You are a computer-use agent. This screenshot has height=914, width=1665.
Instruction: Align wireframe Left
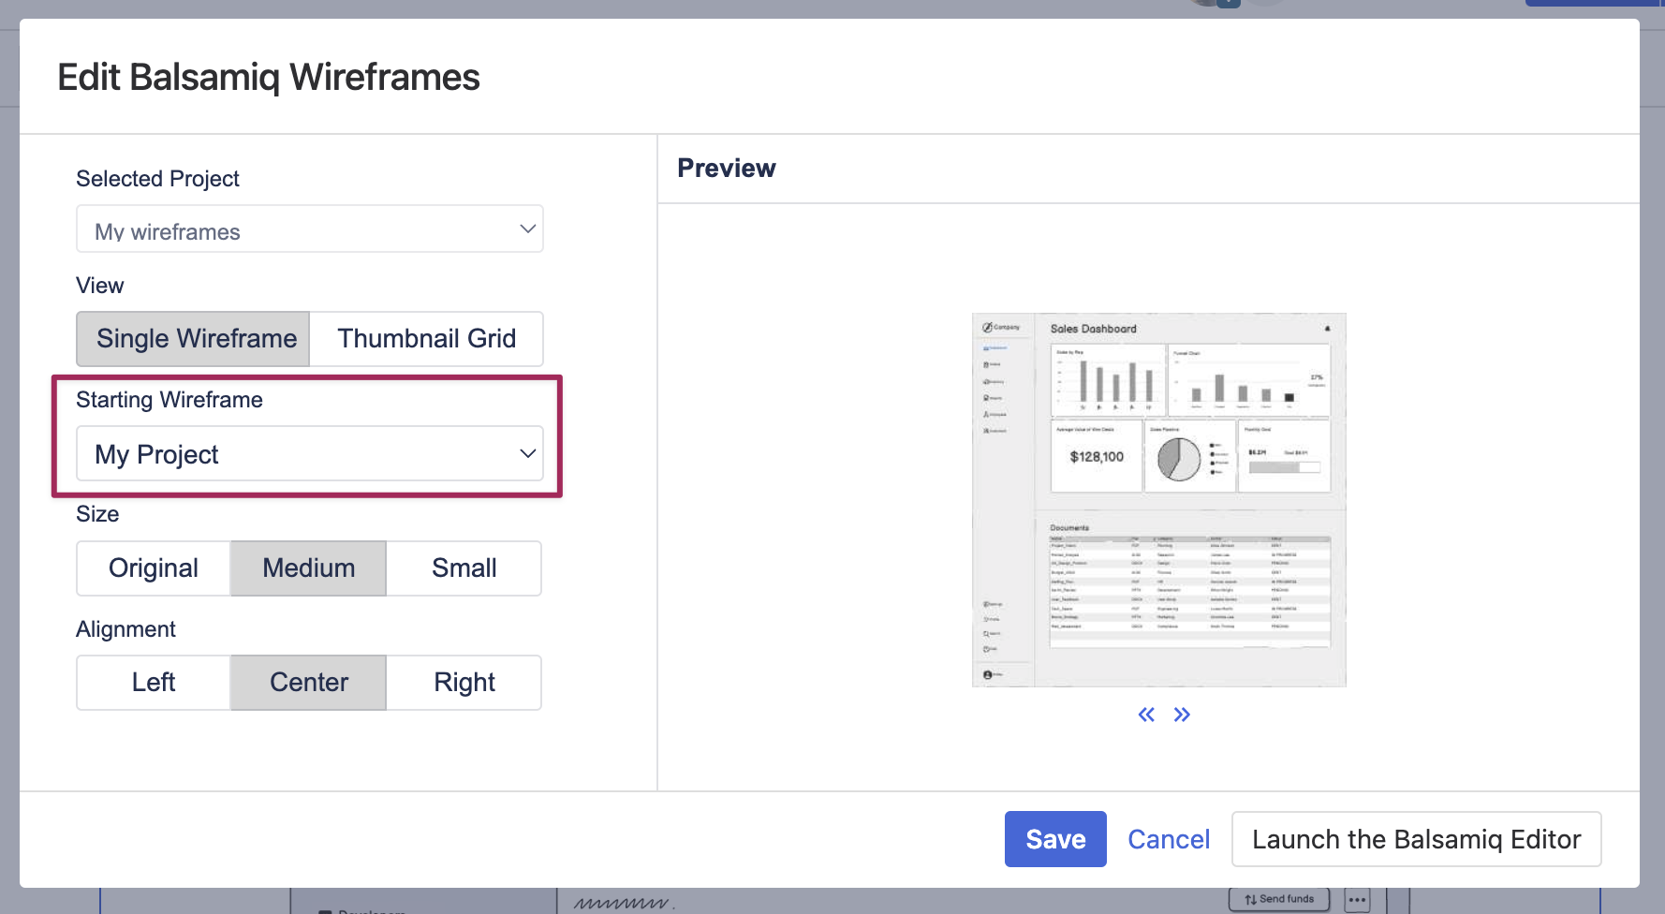154,683
